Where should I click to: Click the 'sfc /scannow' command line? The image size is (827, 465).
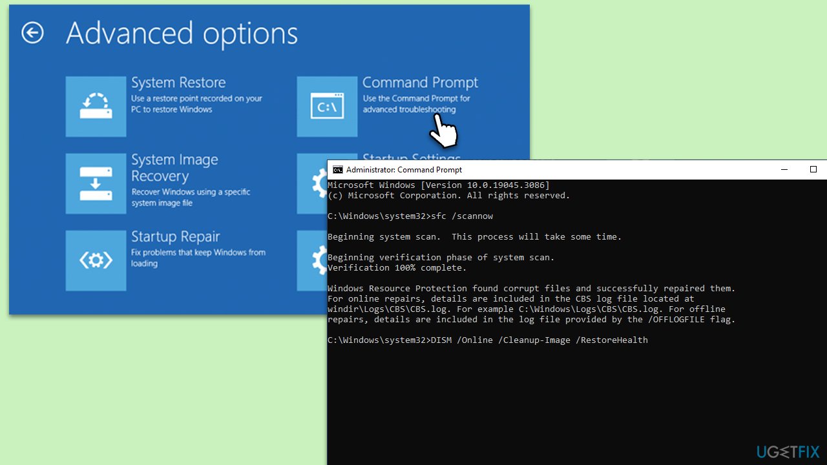coord(410,216)
